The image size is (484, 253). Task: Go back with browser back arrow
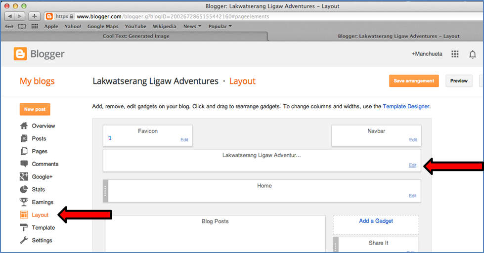pos(10,16)
